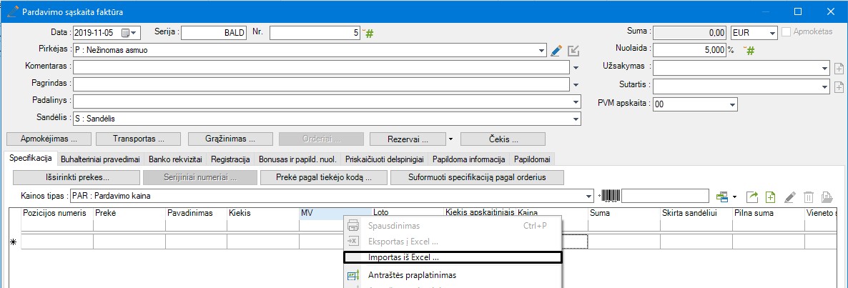
Task: Click the Antraštės praplatinimas menu icon
Action: click(x=353, y=275)
